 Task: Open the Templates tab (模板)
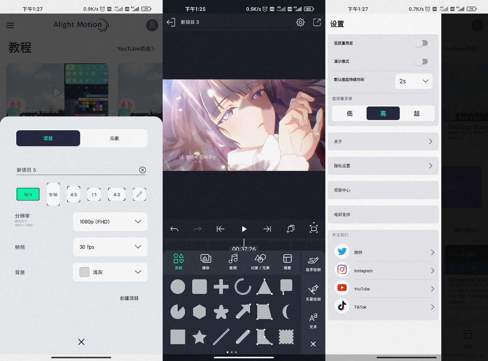(x=287, y=262)
